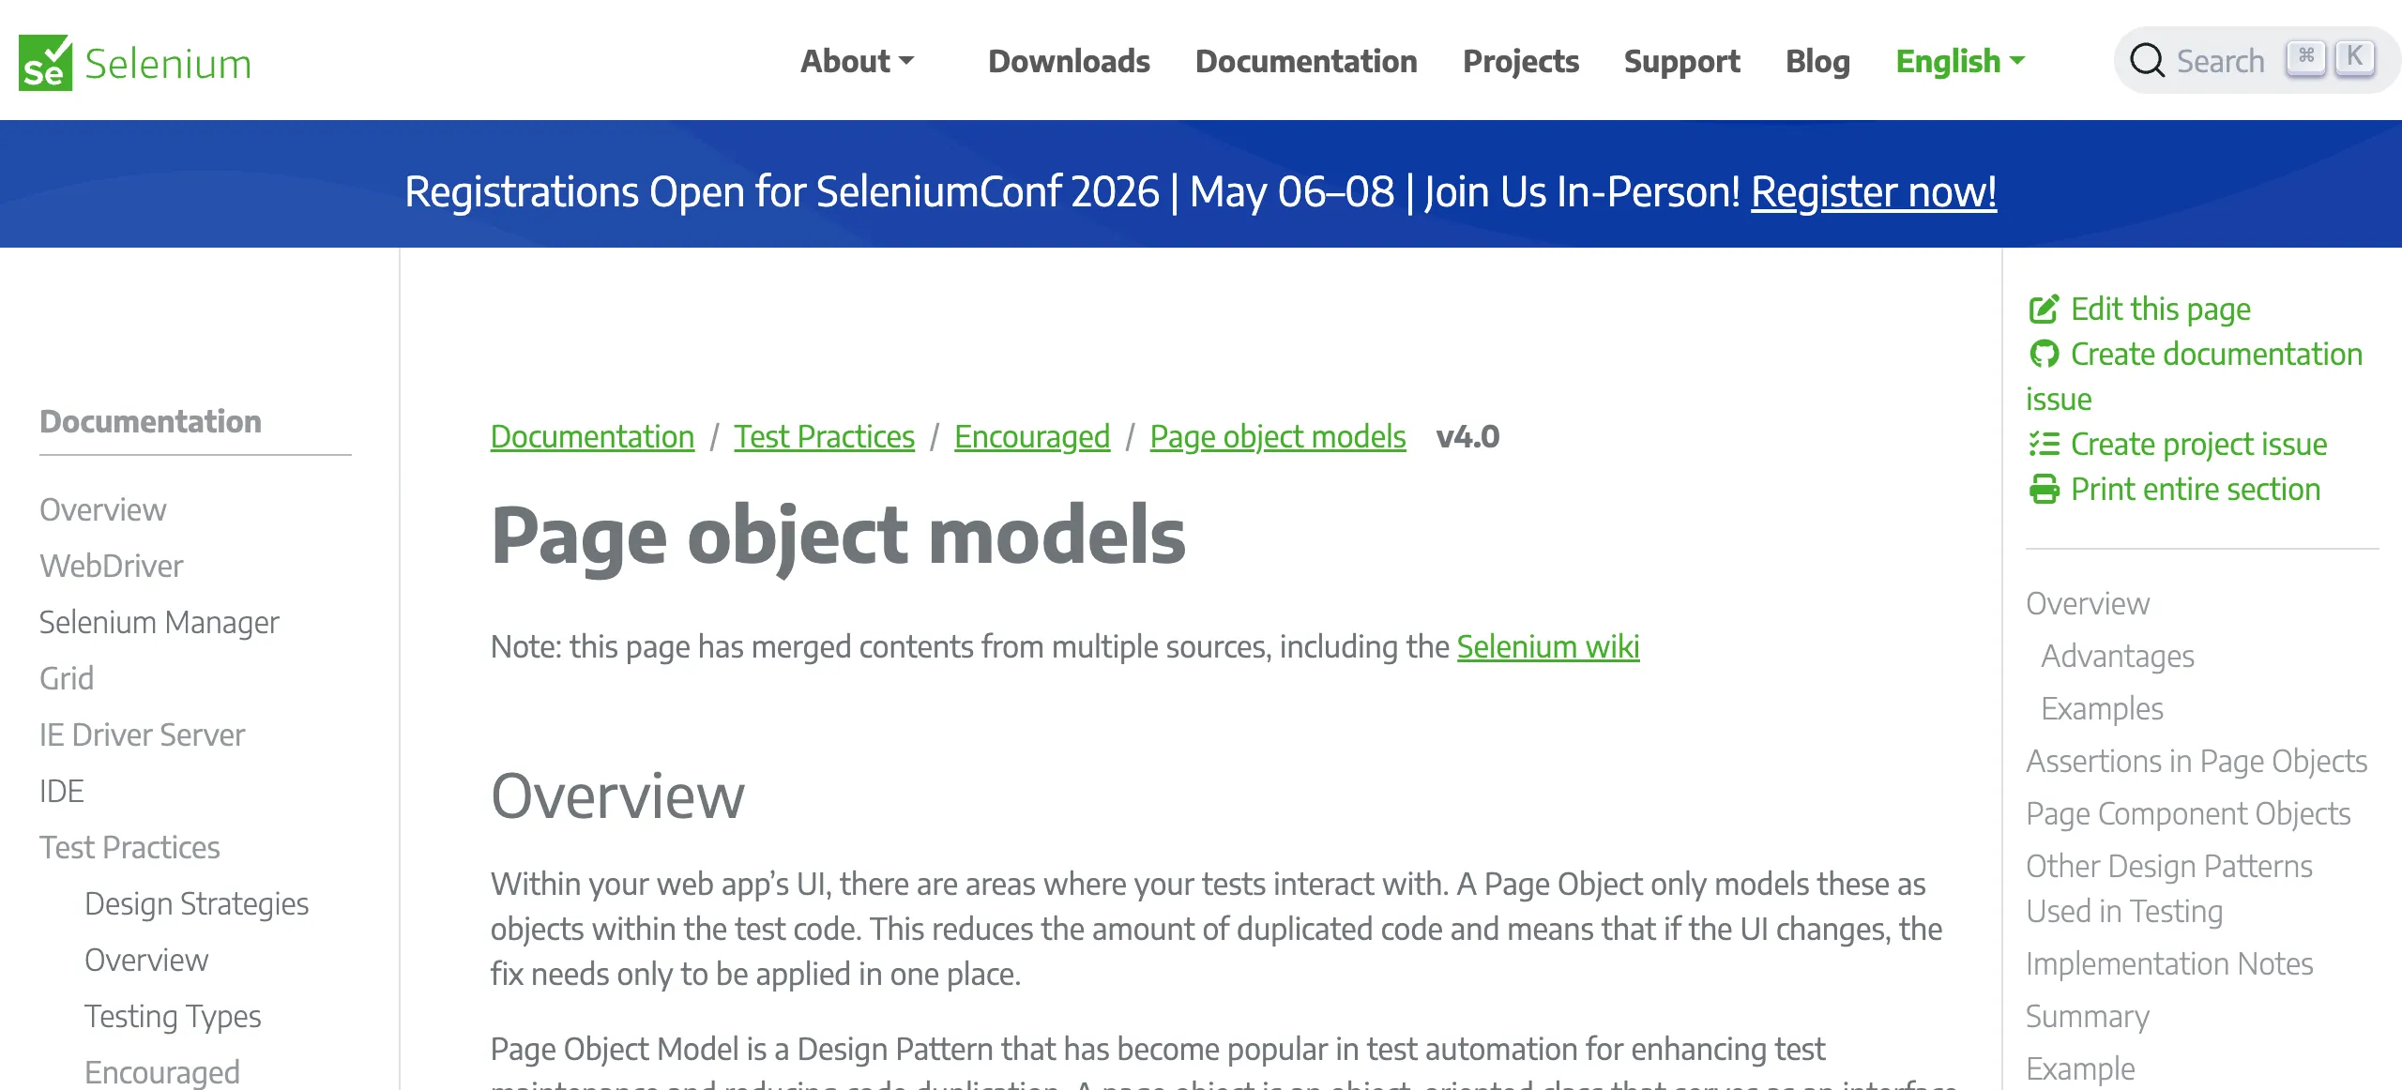This screenshot has width=2402, height=1090.
Task: Select WebDriver from the documentation sidebar
Action: point(110,566)
